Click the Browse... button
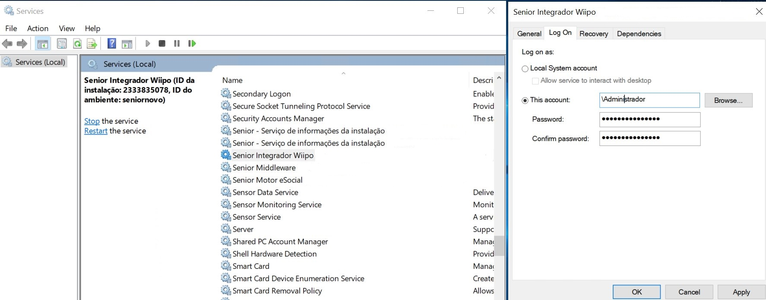766x300 pixels. point(728,101)
